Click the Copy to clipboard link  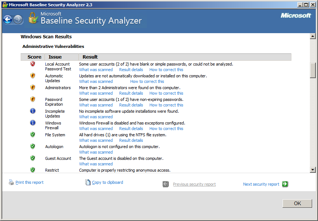107,182
